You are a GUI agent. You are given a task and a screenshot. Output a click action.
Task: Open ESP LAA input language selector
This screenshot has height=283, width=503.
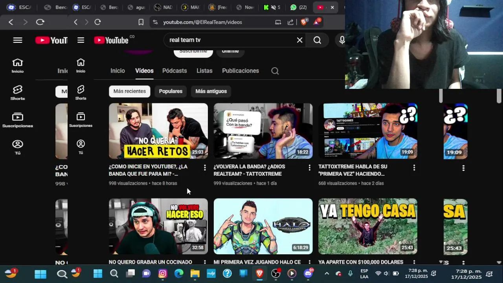pyautogui.click(x=364, y=274)
